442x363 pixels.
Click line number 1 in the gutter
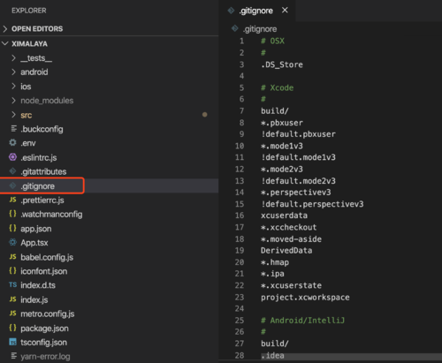241,41
